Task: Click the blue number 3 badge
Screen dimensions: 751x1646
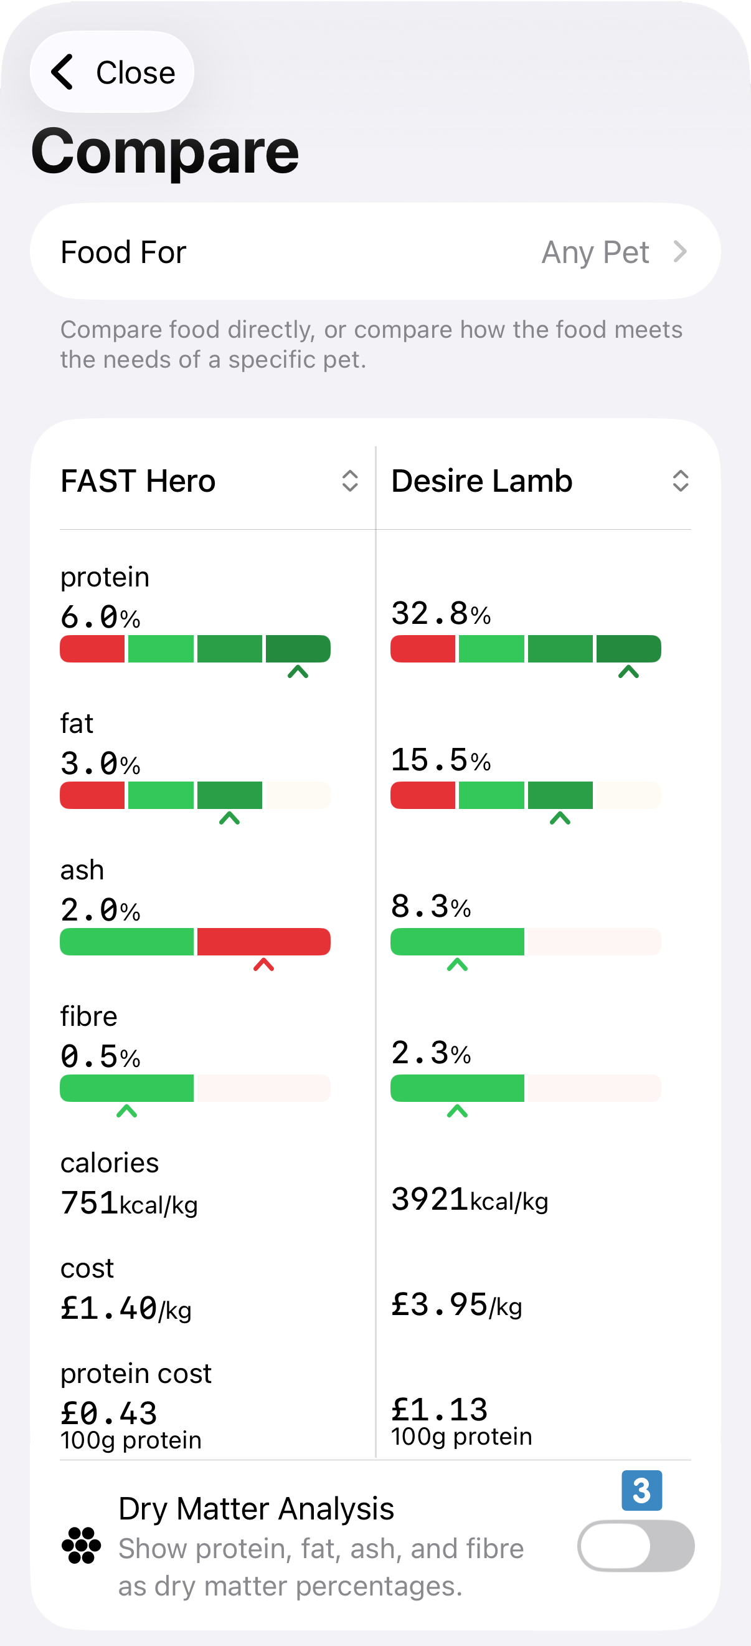Action: point(641,1490)
